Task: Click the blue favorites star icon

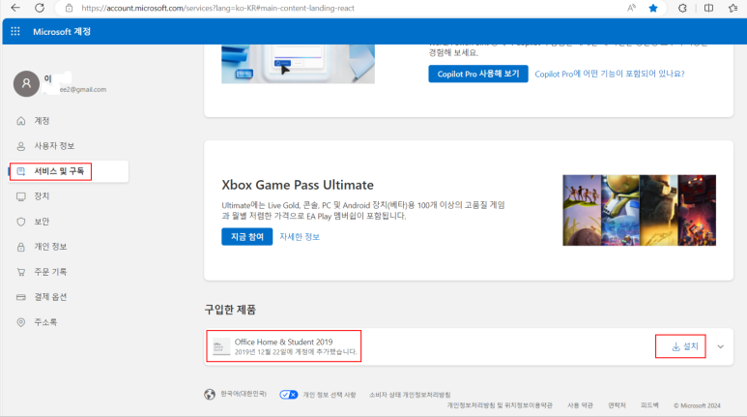Action: pyautogui.click(x=653, y=8)
